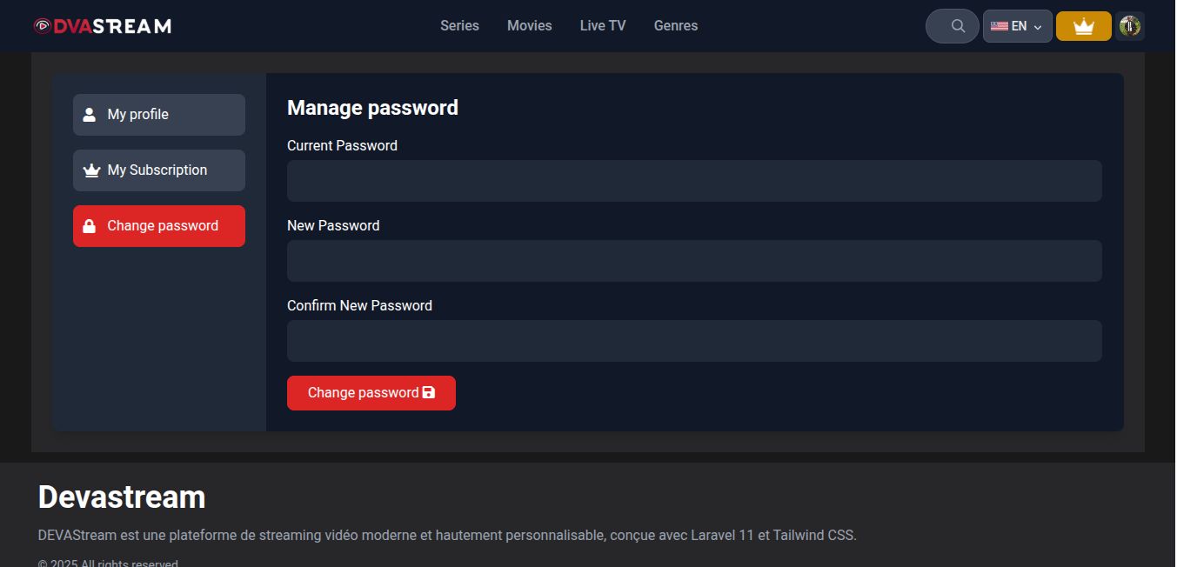Click the lock icon in the sidebar
Image resolution: width=1177 pixels, height=567 pixels.
89,226
